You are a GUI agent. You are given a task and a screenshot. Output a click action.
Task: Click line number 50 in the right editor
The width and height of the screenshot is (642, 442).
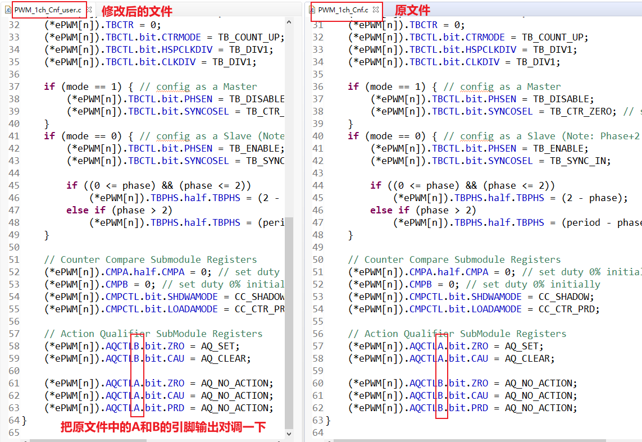tap(317, 259)
